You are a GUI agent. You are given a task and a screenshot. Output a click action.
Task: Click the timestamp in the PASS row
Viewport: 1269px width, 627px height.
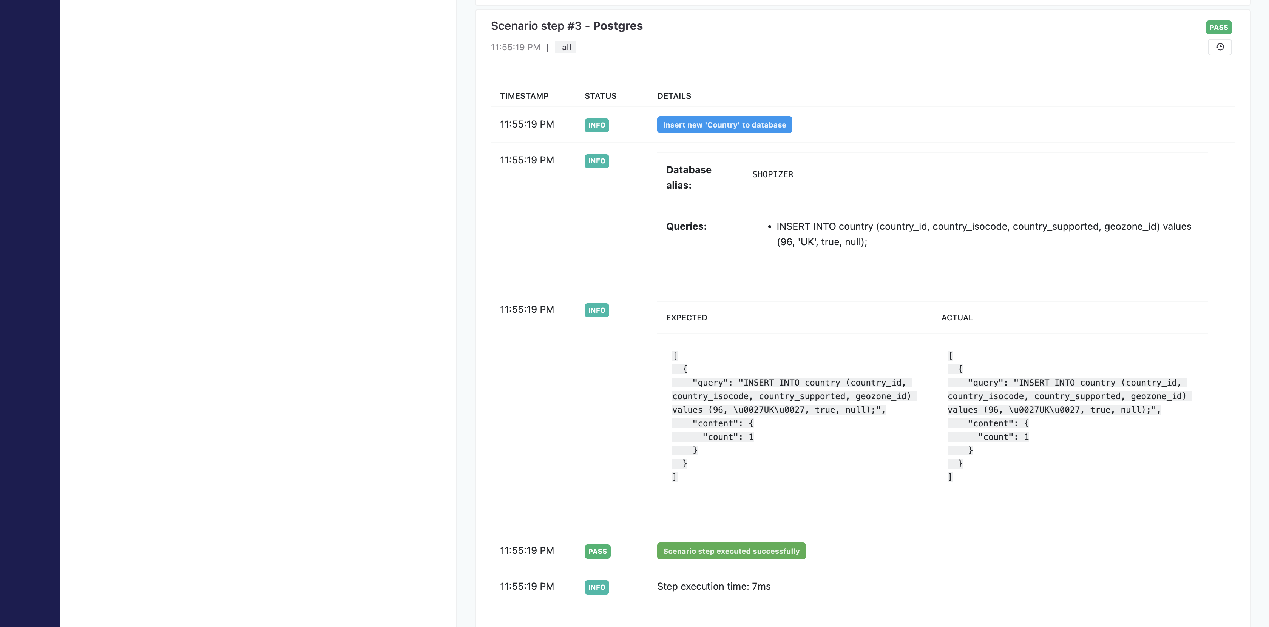[x=526, y=551]
